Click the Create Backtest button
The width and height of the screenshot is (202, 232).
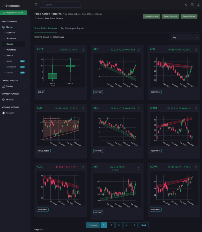(x=170, y=16)
